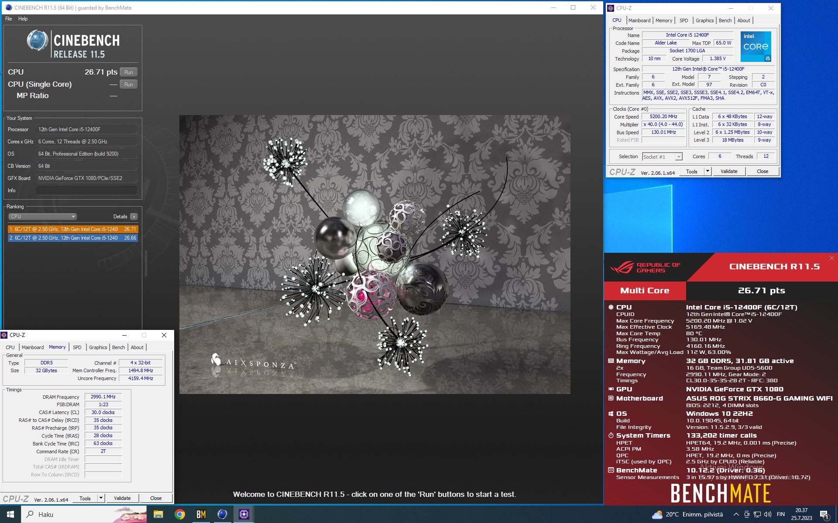Open Bench tab in bottom-left CPU-Z
This screenshot has height=523, width=838.
tap(118, 347)
